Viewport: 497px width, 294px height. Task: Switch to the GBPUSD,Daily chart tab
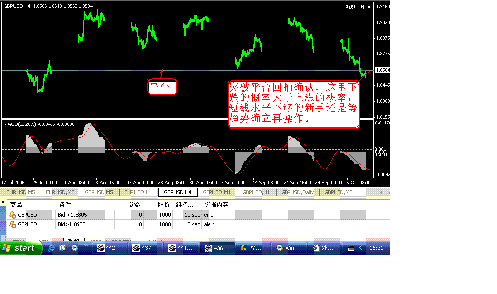297,192
